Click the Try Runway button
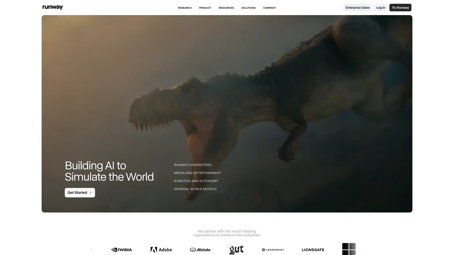Image resolution: width=454 pixels, height=255 pixels. coord(400,7)
